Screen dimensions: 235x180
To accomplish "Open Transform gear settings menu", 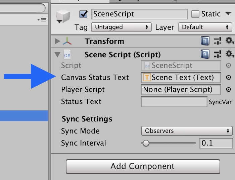I will 229,40.
